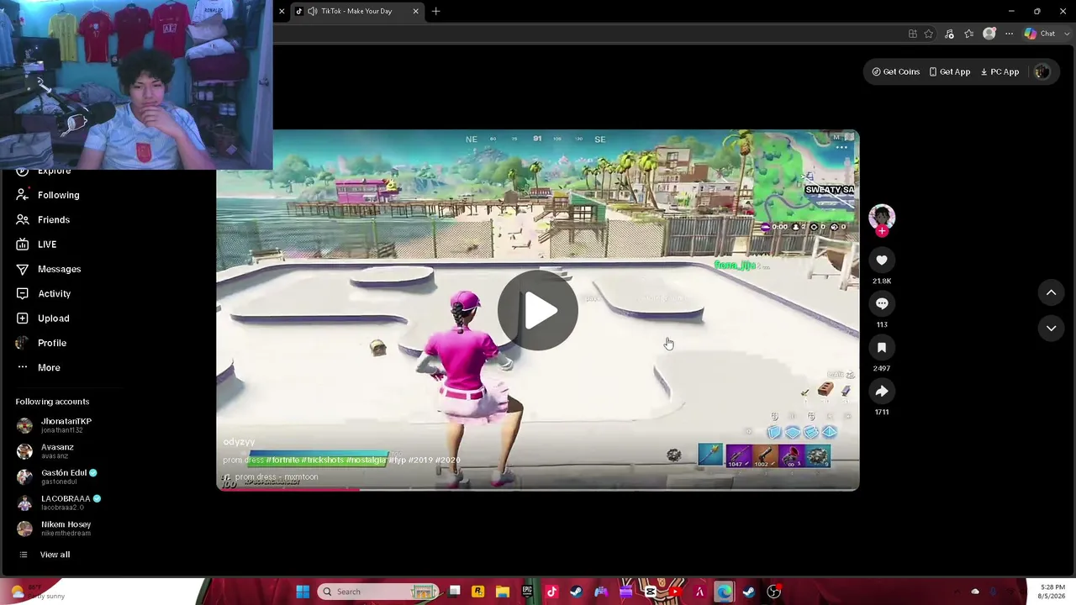The image size is (1076, 605).
Task: Open a new browser tab
Action: click(435, 11)
